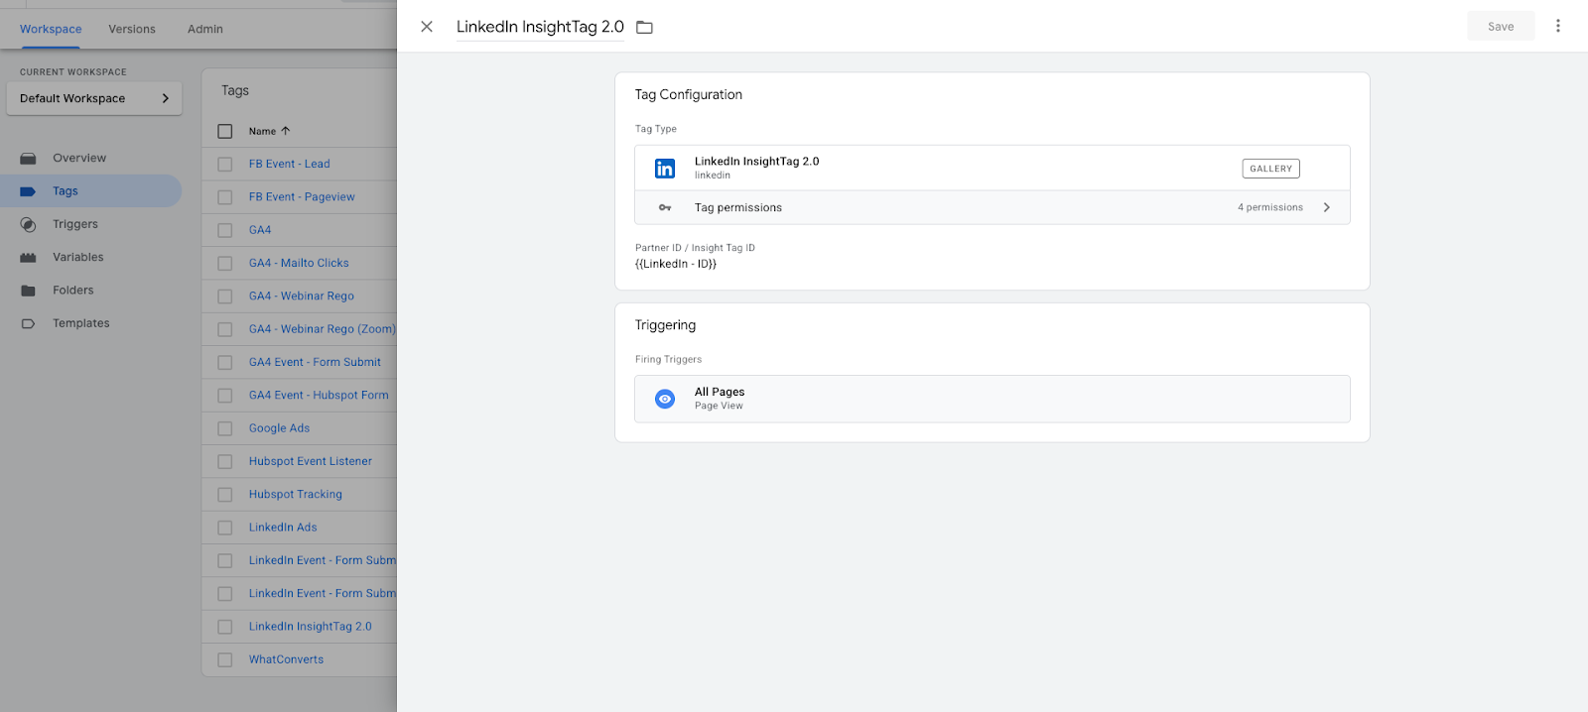Click the All Pages firing trigger row
The image size is (1588, 712).
coord(992,399)
